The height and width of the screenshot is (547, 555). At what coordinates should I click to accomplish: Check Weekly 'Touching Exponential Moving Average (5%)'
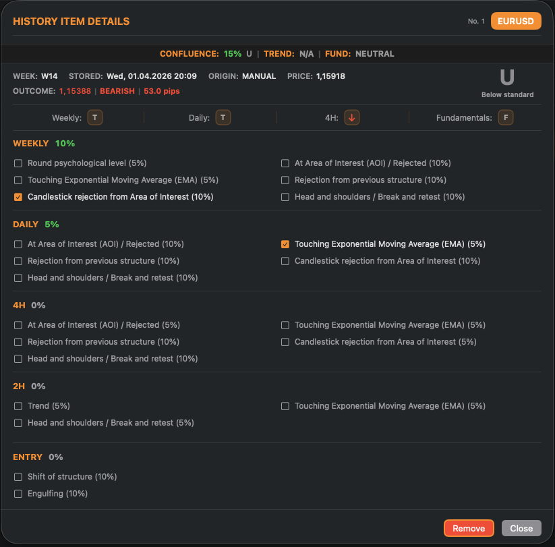(18, 180)
